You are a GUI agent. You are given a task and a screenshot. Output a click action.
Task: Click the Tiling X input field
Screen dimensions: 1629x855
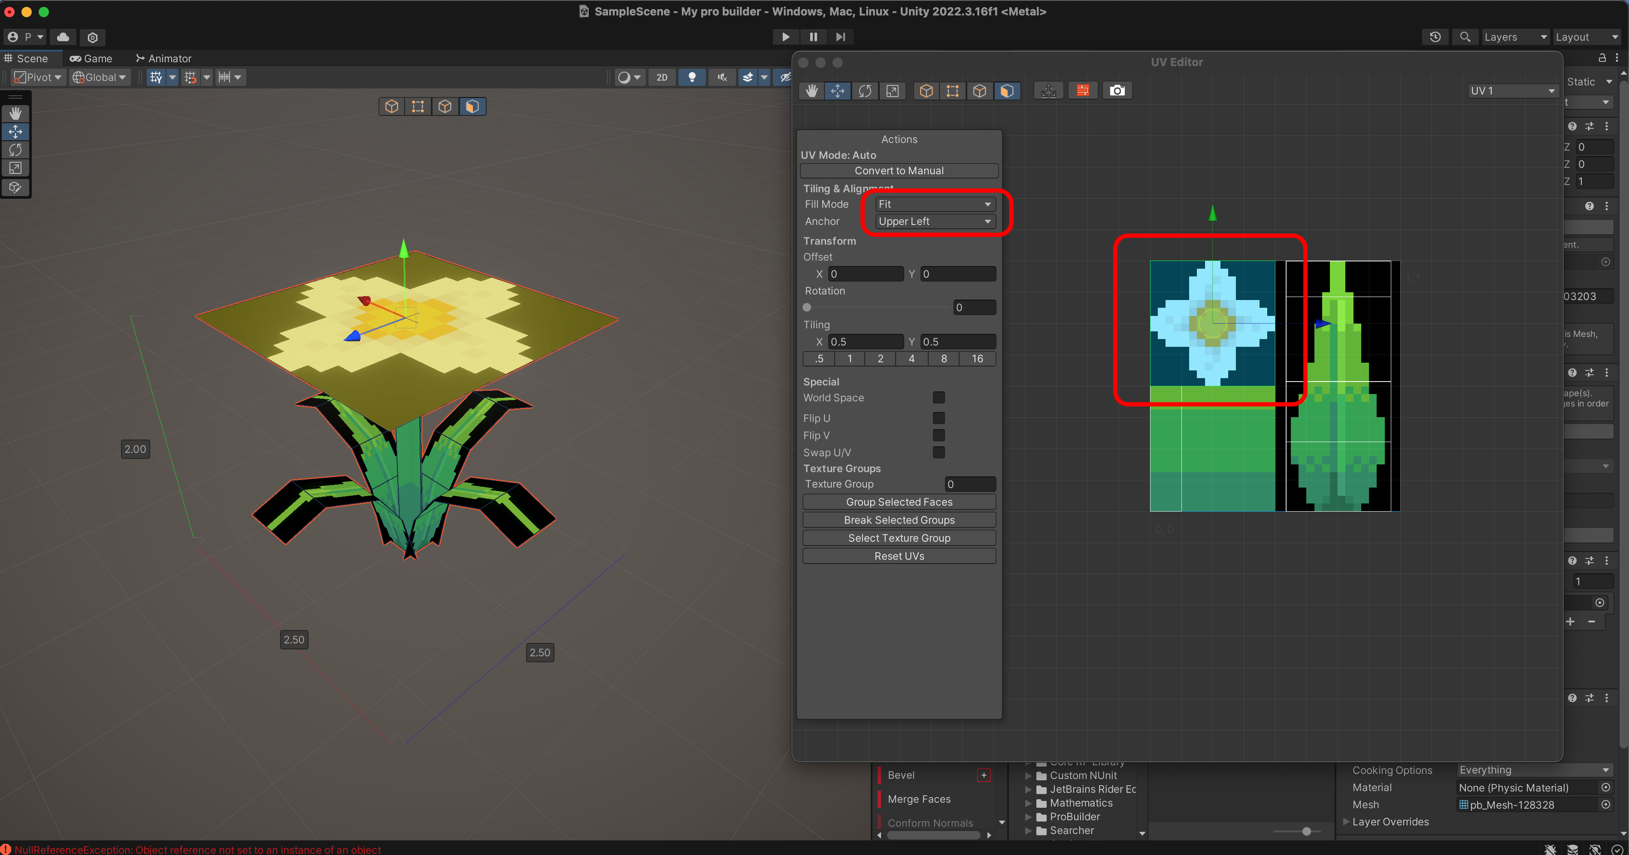point(865,342)
